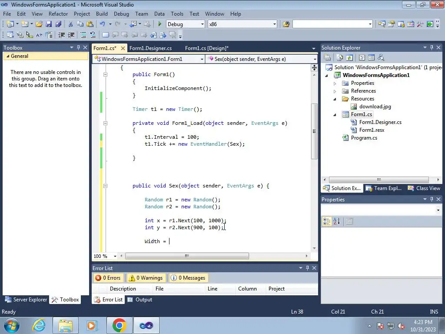Expand the Properties node in Solution Explorer

tap(335, 83)
